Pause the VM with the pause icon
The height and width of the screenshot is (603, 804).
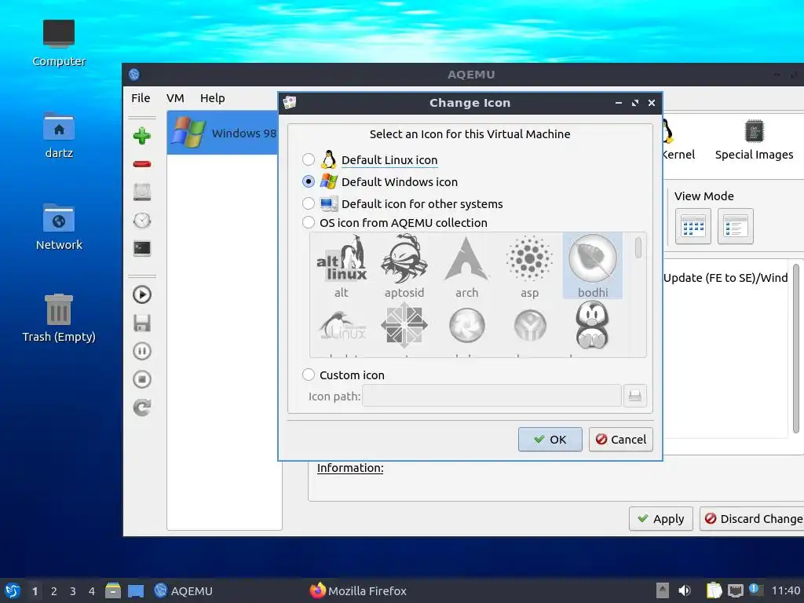coord(142,351)
